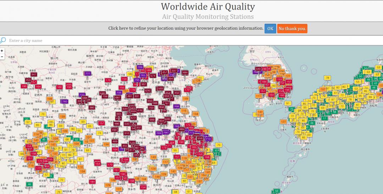The width and height of the screenshot is (383, 194).
Task: Dismiss geolocation with 'No thank you.'
Action: pyautogui.click(x=292, y=29)
